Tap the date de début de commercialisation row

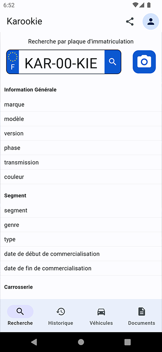tap(81, 254)
